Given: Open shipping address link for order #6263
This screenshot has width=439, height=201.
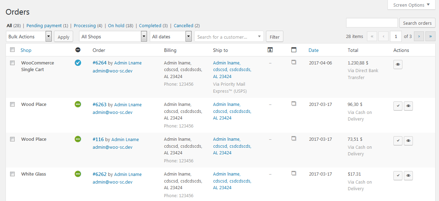Looking at the screenshot, I should tap(232, 111).
